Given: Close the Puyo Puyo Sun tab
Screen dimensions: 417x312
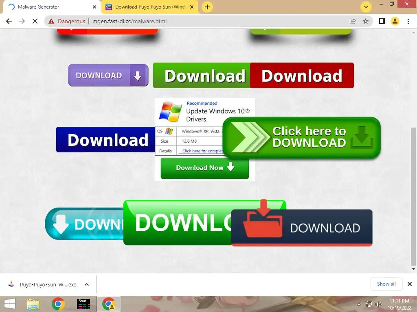Looking at the screenshot, I should tap(192, 7).
